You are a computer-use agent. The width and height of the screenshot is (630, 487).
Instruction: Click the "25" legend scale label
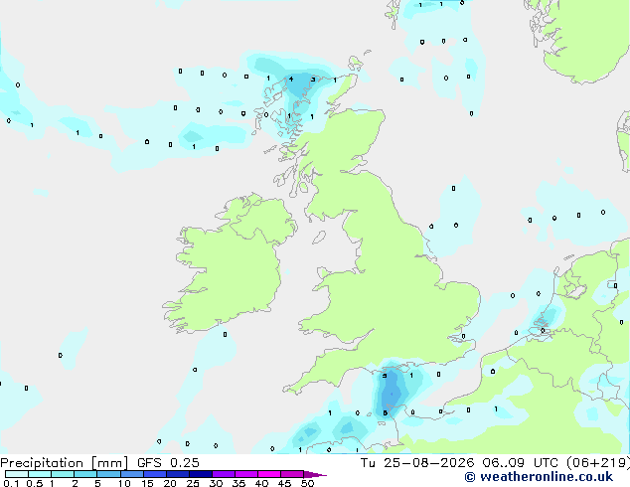(193, 483)
